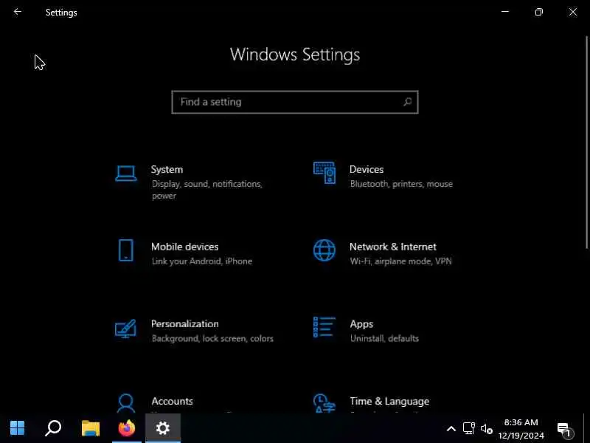Open the Network & Internet label

[393, 247]
